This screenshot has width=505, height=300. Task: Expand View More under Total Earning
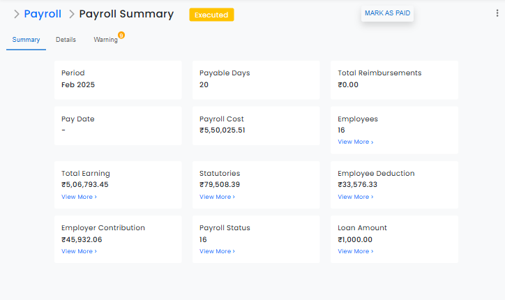tap(79, 197)
